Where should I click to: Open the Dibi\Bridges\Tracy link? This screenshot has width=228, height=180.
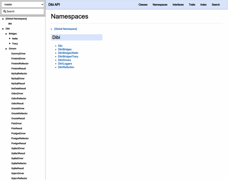point(68,56)
